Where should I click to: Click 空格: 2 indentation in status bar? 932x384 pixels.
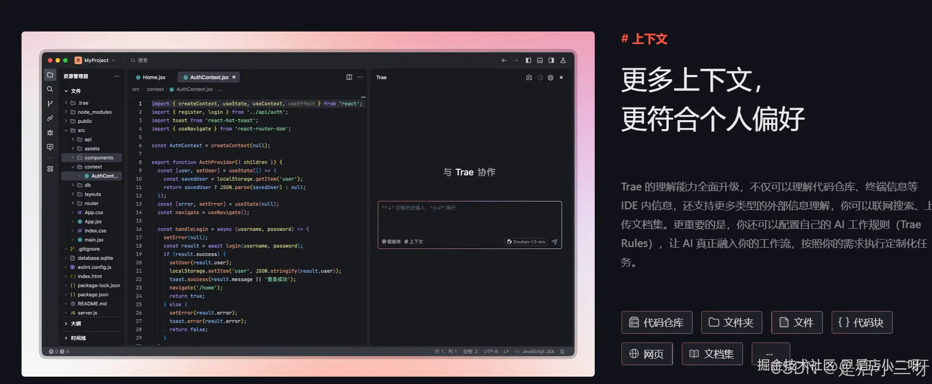click(470, 351)
